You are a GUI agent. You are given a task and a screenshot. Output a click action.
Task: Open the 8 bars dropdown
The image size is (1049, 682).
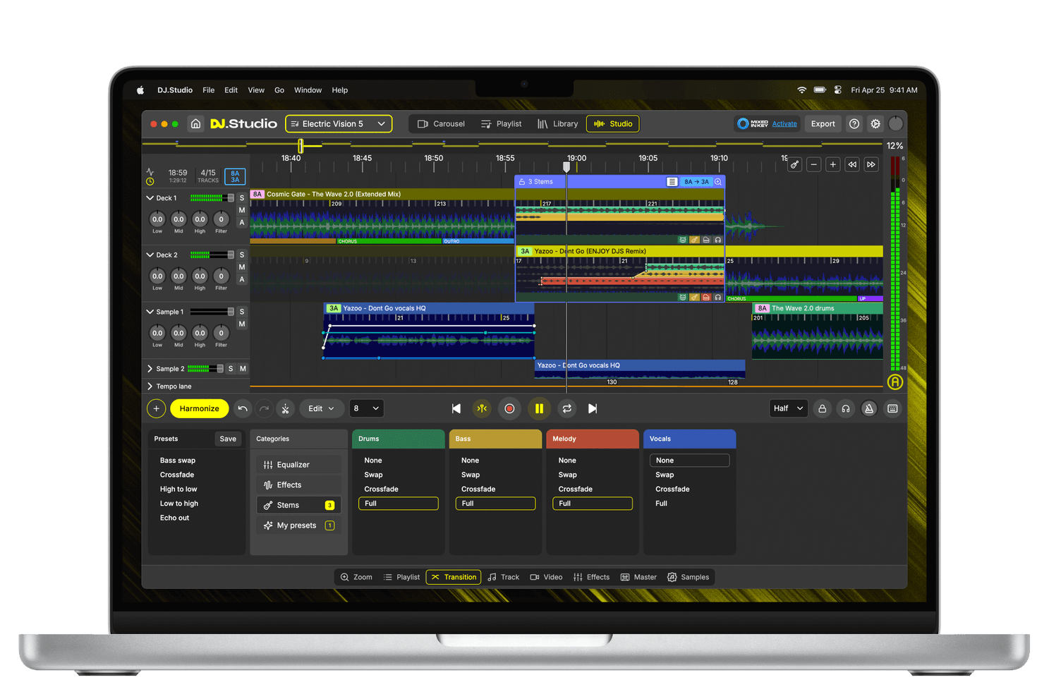pos(367,408)
